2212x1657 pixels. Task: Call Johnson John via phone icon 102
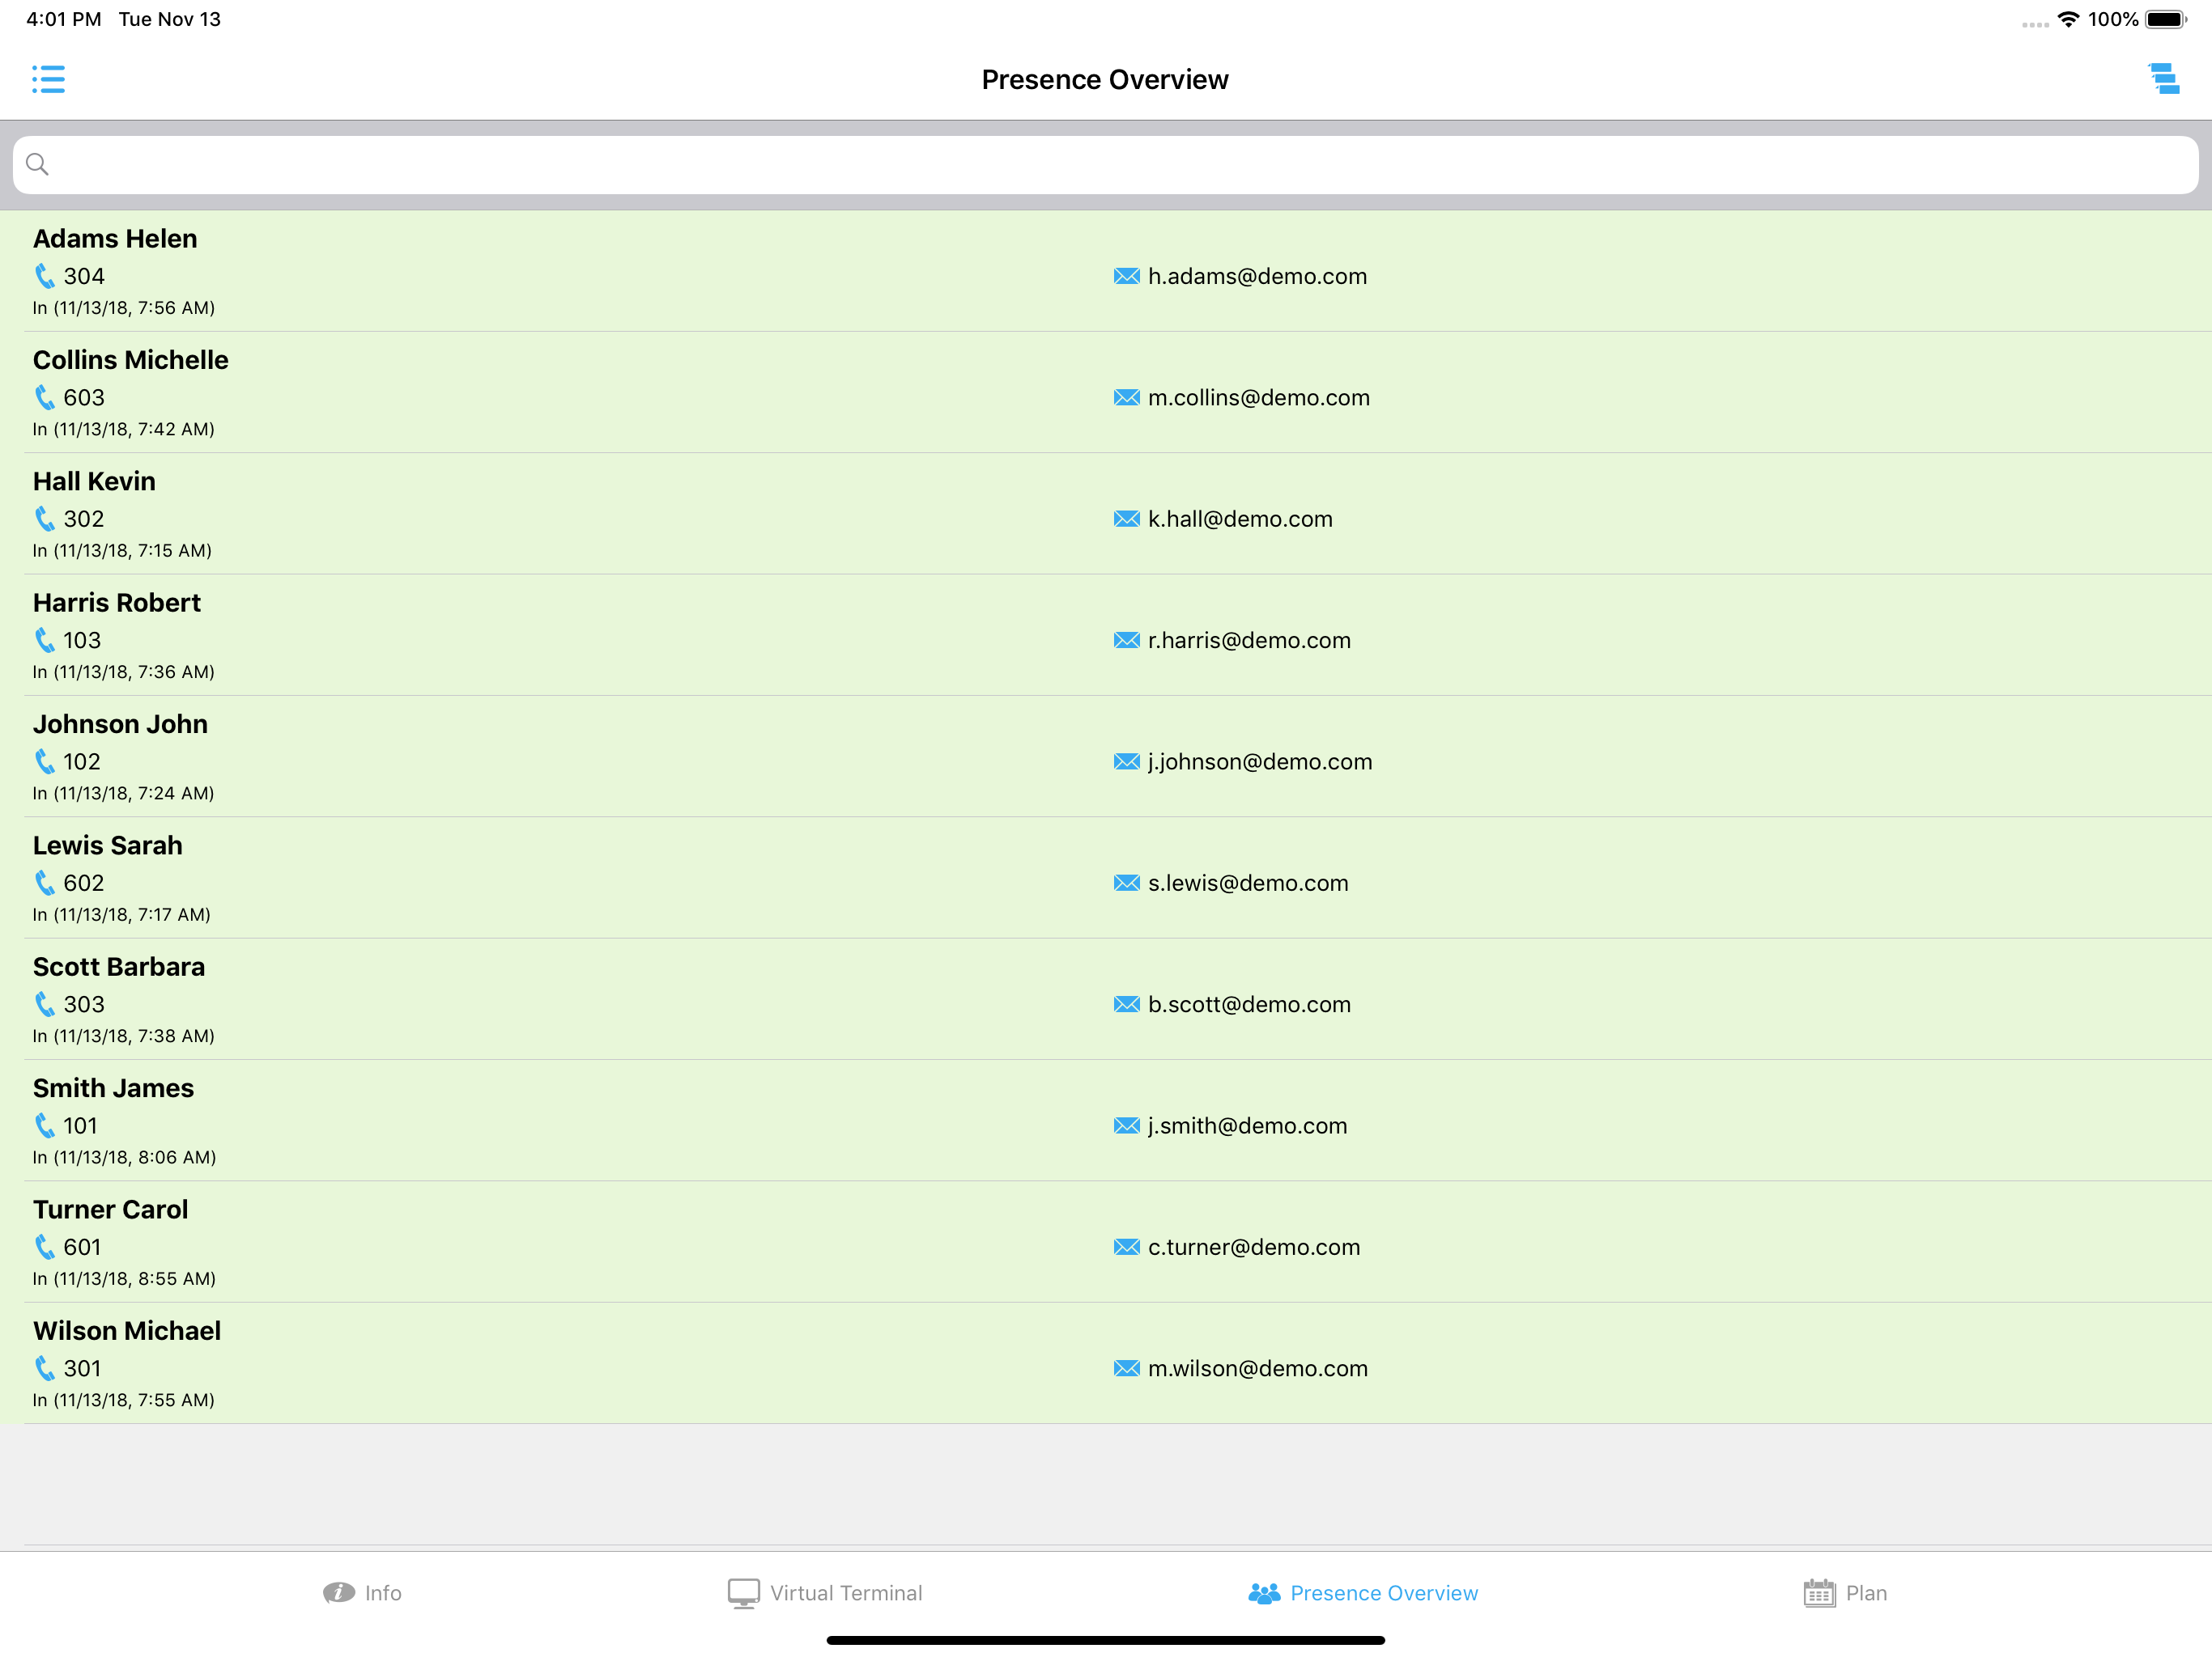pyautogui.click(x=45, y=761)
